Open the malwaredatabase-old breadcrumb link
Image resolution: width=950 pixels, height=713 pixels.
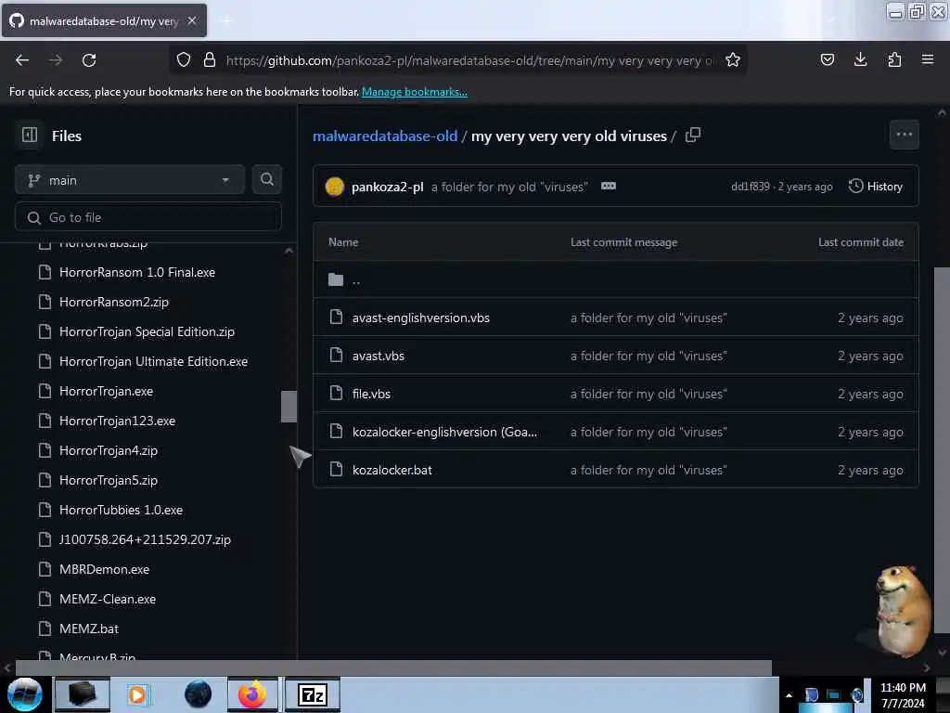tap(385, 136)
